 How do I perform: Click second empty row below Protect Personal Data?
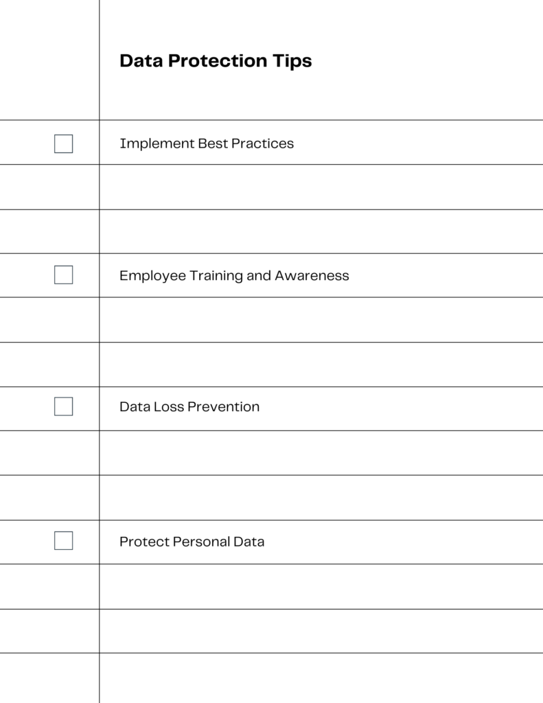321,631
